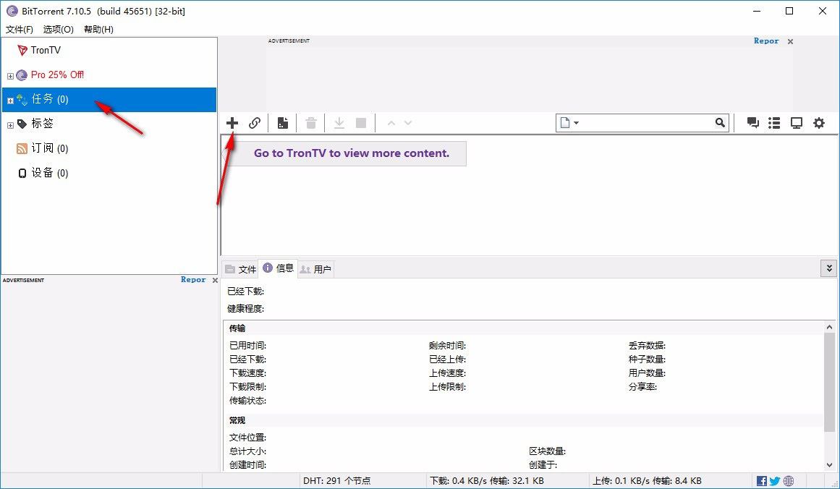Select 设备 (0) in the sidebar
The height and width of the screenshot is (489, 840).
click(x=50, y=173)
